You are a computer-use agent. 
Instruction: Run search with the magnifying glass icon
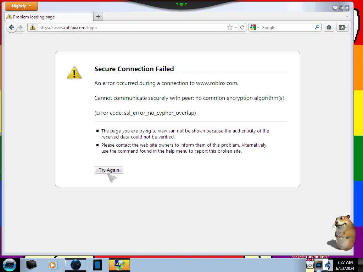tap(317, 27)
